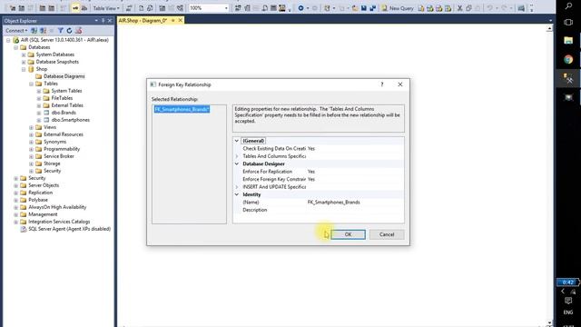Collapse the Database Designer section
Viewport: 581px width, 327px height.
236,163
